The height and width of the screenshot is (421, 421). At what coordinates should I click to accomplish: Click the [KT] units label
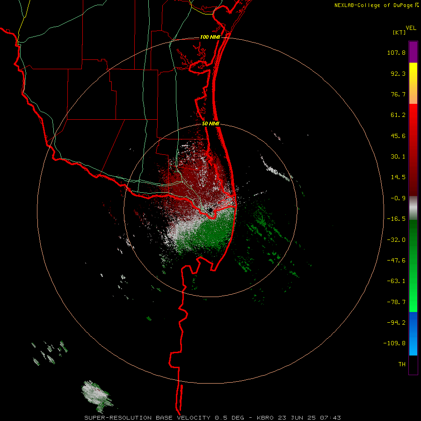click(x=399, y=32)
